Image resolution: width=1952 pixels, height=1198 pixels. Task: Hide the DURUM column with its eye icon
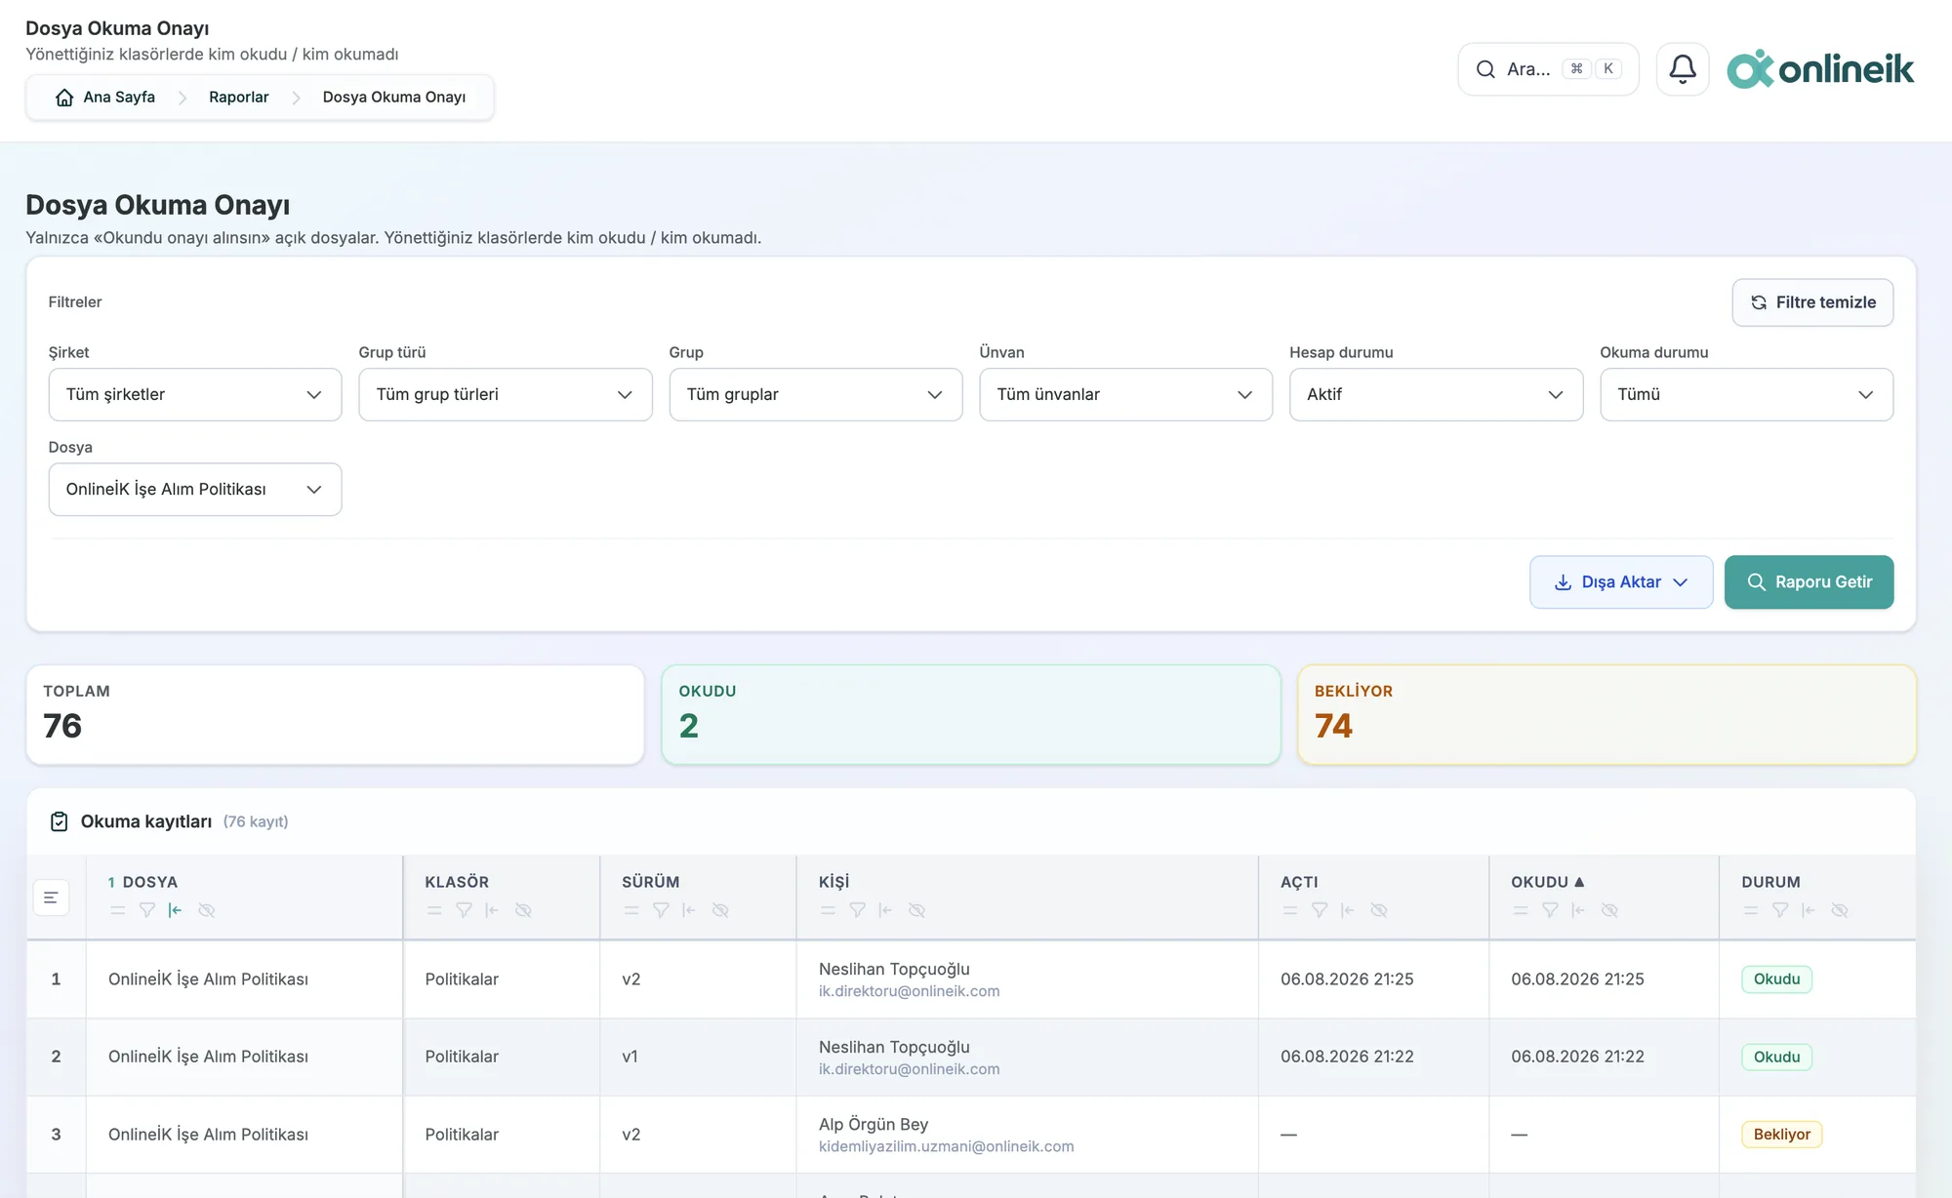click(1840, 910)
